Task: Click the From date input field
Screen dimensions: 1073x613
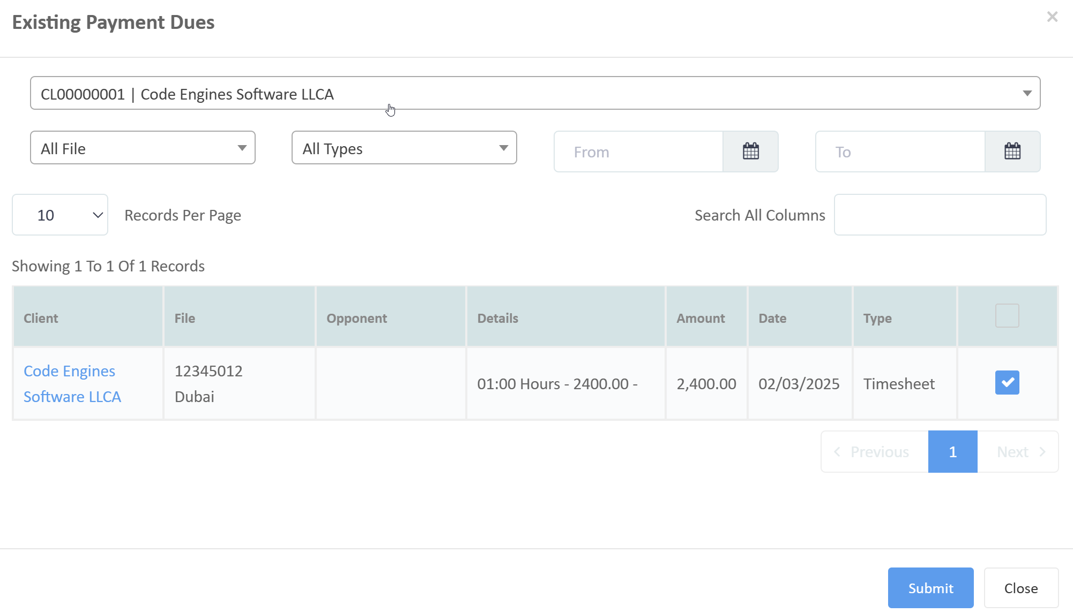Action: [x=638, y=152]
